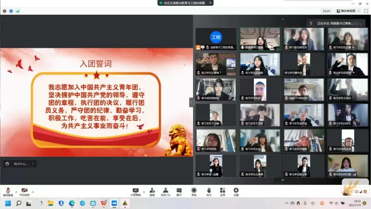Open meeting 设置 settings gear
The width and height of the screenshot is (371, 209).
point(236,191)
